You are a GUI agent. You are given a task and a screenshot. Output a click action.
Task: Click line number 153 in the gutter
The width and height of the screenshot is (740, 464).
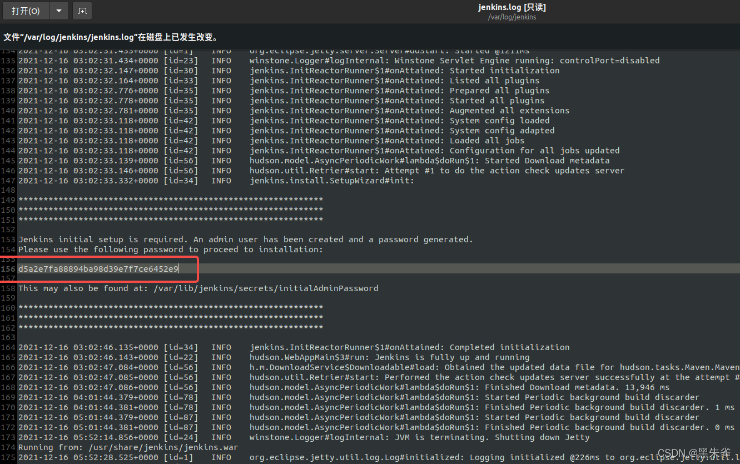point(8,240)
